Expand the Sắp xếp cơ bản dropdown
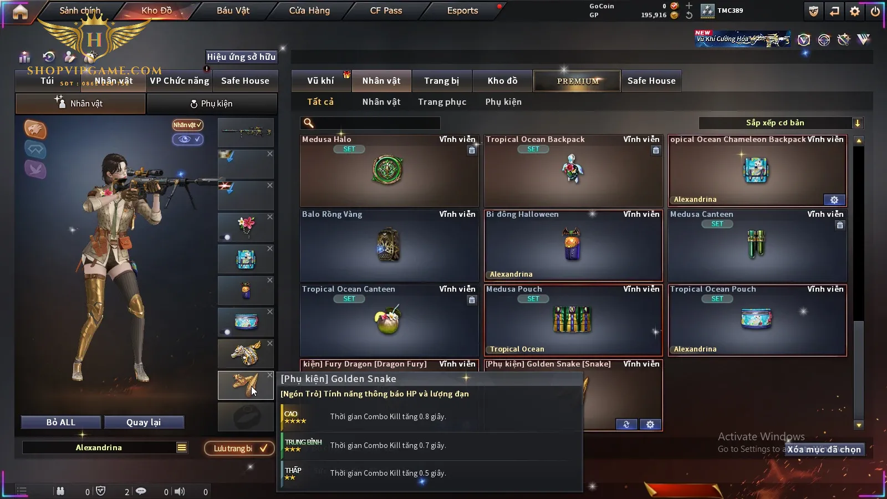This screenshot has width=887, height=499. tap(858, 123)
